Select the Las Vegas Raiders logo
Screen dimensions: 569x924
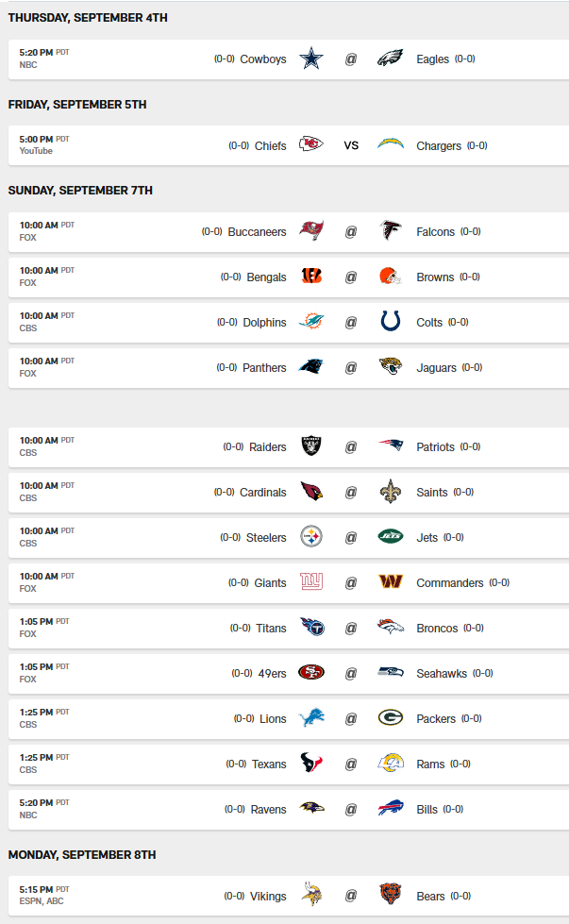pyautogui.click(x=311, y=446)
